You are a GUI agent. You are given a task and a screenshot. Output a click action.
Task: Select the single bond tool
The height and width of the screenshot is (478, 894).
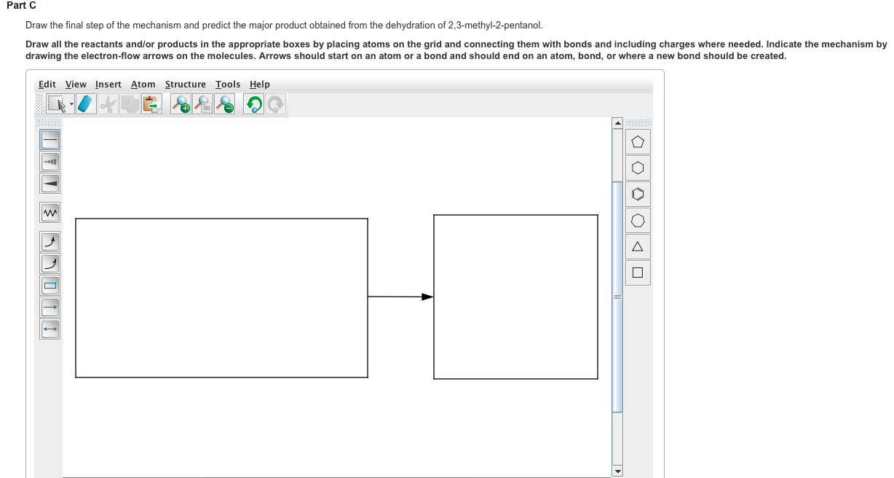(50, 139)
